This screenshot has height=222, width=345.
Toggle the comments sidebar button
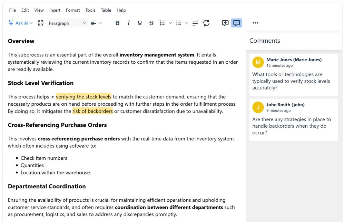237,23
